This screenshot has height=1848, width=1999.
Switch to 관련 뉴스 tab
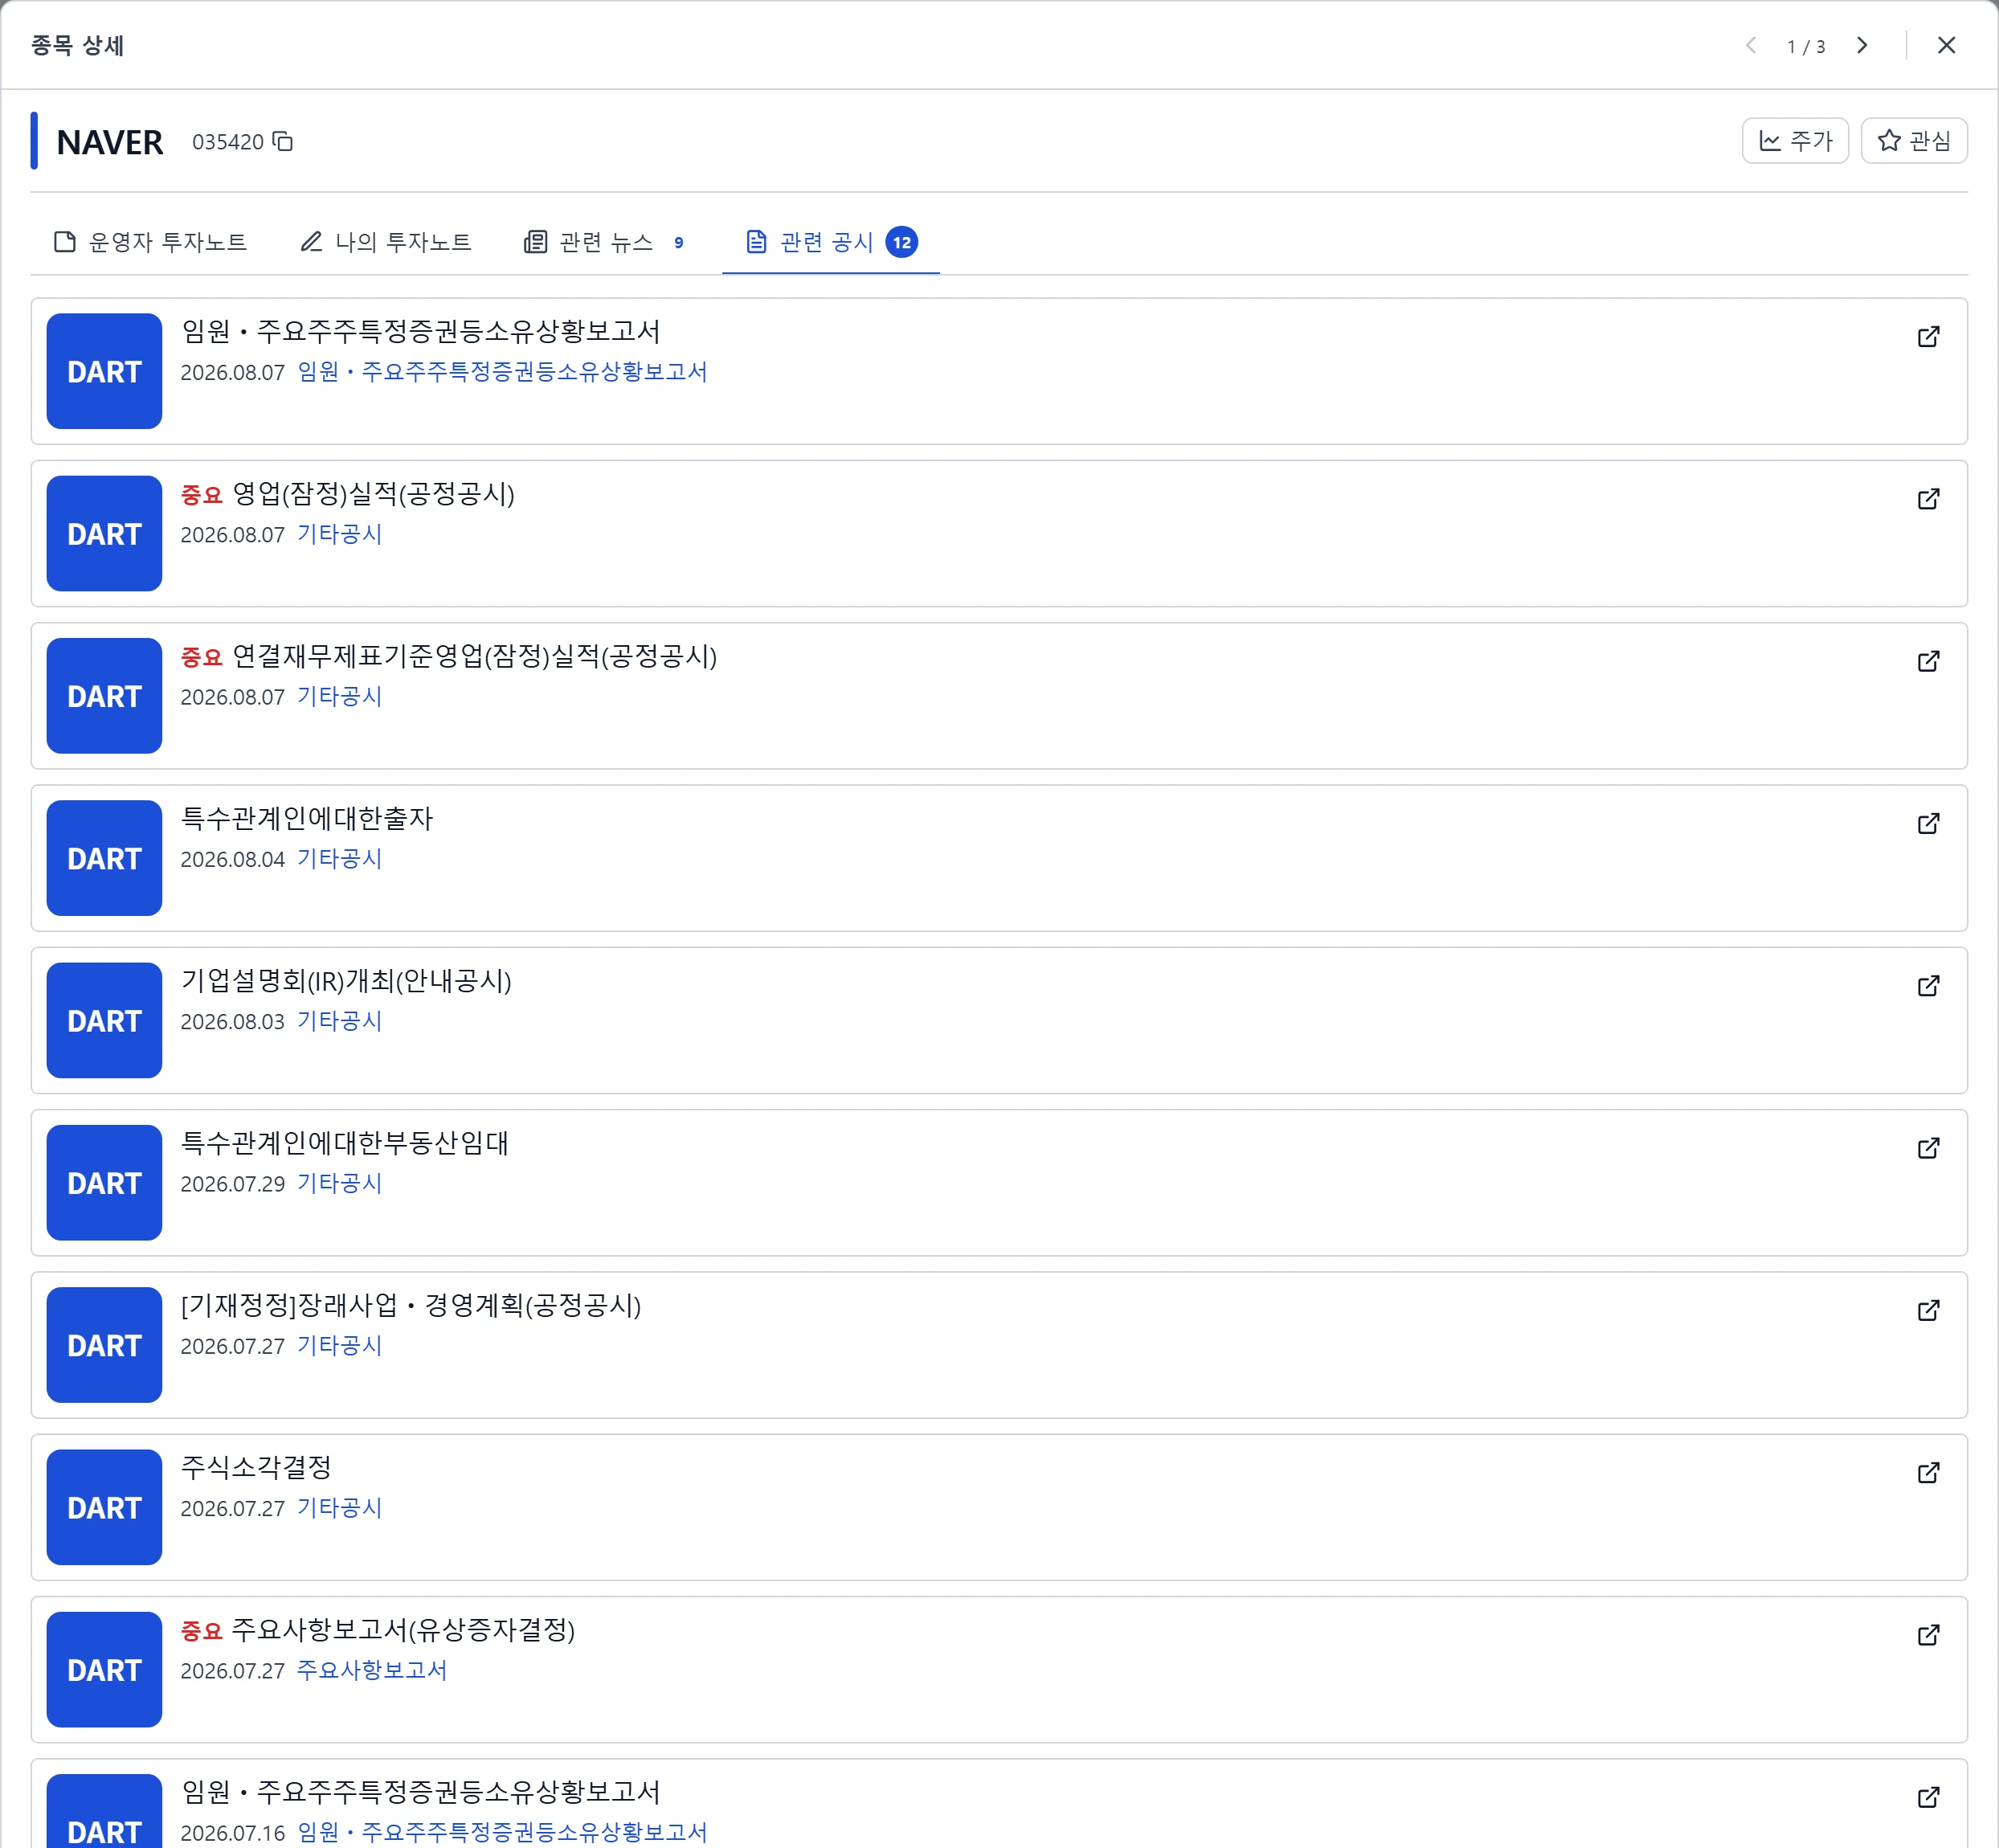[606, 242]
